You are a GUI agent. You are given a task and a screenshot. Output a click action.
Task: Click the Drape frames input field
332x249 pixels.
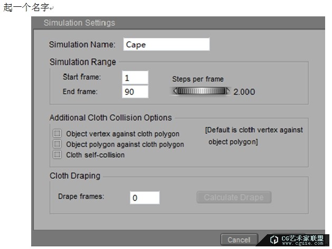(144, 197)
